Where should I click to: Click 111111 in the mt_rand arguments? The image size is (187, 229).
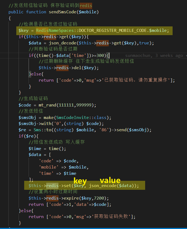(66, 105)
